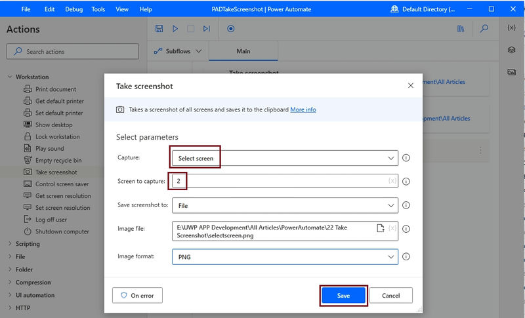Open the Save screenshot to dropdown
This screenshot has width=525, height=318.
[x=285, y=205]
